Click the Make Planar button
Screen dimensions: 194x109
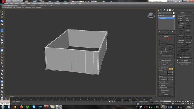pos(181,40)
